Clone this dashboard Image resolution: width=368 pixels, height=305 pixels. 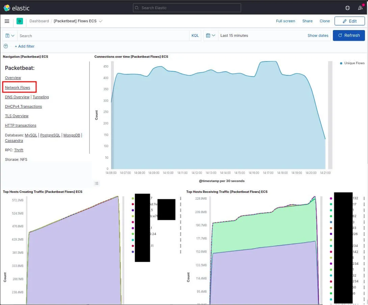(x=324, y=21)
